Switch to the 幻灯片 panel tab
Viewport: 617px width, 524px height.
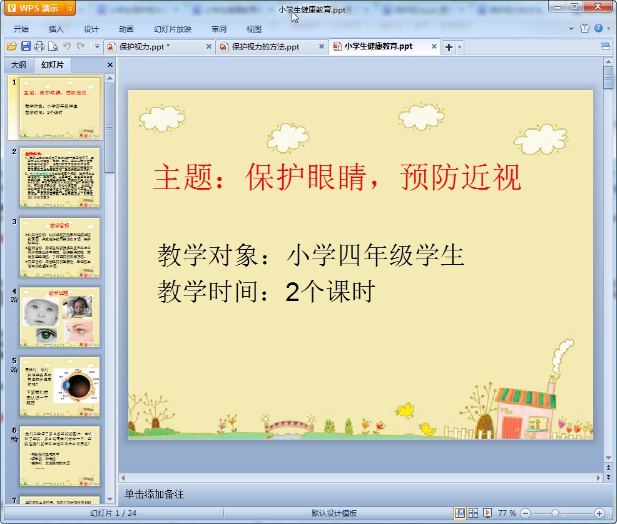point(53,65)
